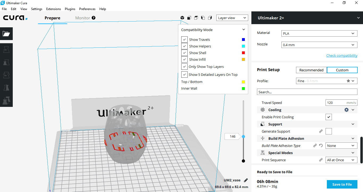Image resolution: width=363 pixels, height=192 pixels.
Task: Open the Profile Fine dropdown
Action: tap(327, 81)
